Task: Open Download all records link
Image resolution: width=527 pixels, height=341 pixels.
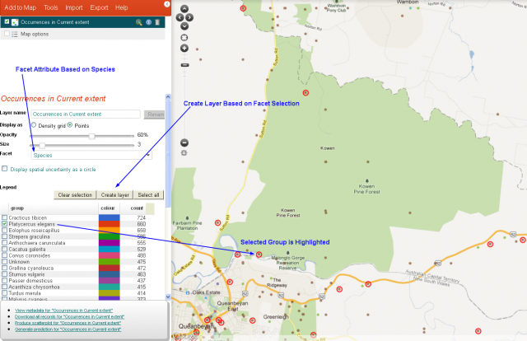Action: (70, 316)
